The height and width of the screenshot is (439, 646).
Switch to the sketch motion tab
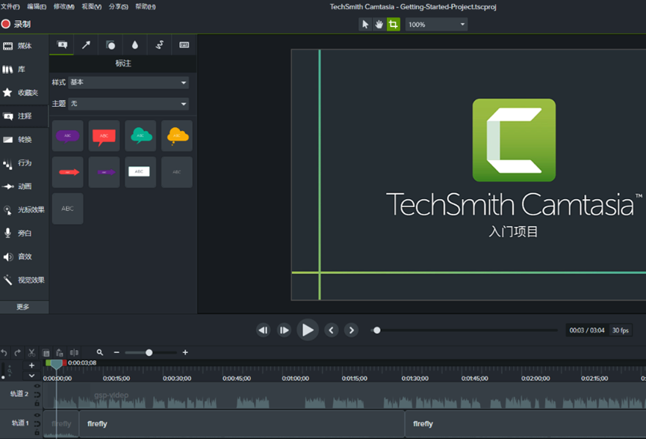(x=159, y=45)
